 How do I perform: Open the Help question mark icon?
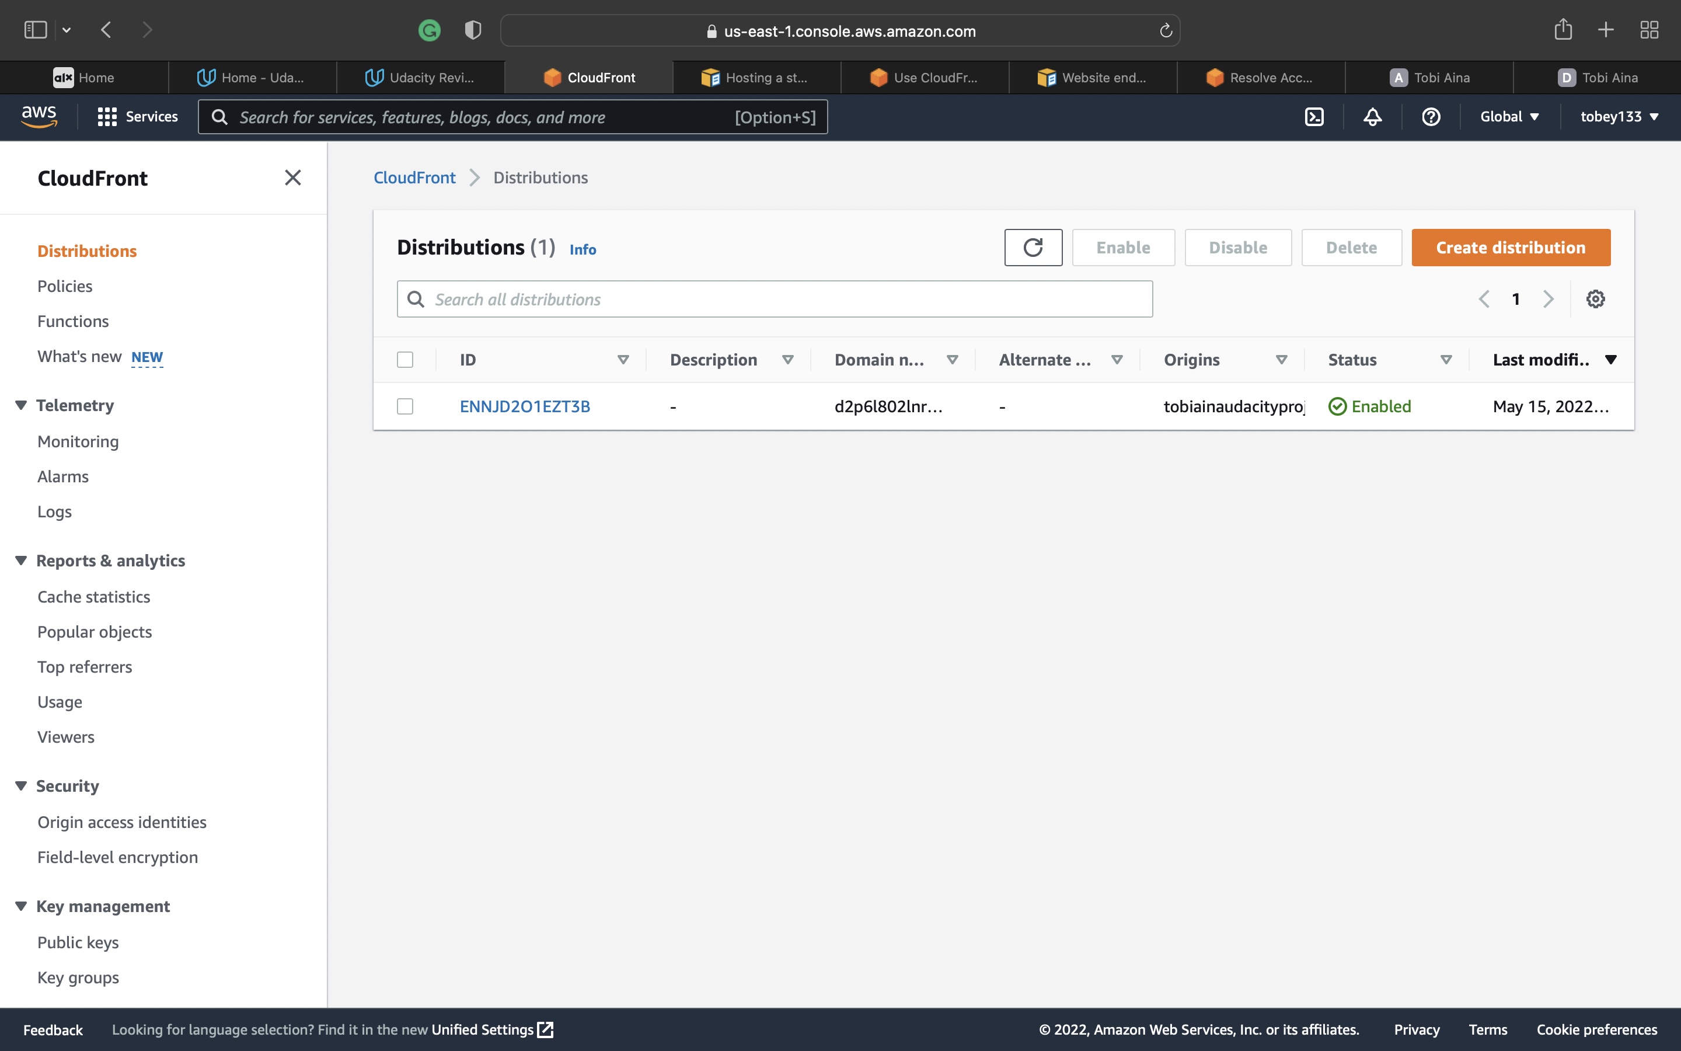point(1430,117)
